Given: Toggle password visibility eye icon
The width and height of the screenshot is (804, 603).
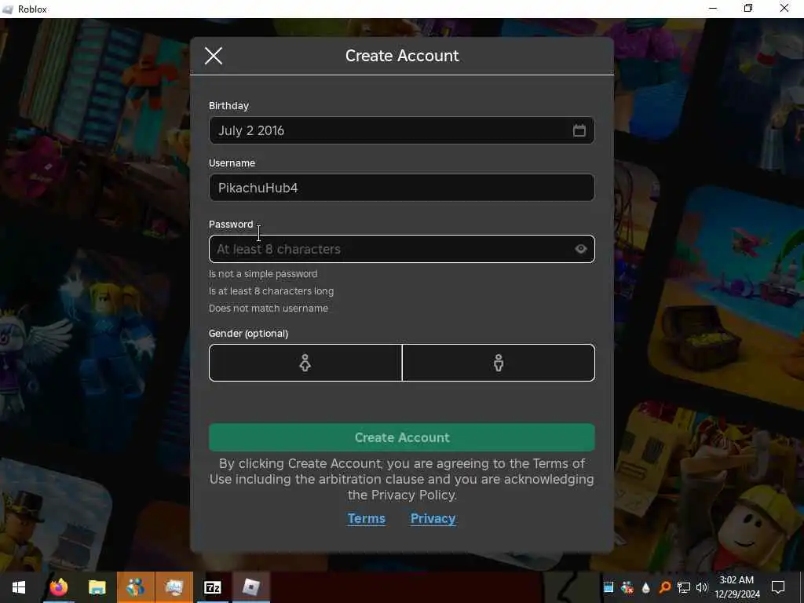Looking at the screenshot, I should (x=580, y=249).
